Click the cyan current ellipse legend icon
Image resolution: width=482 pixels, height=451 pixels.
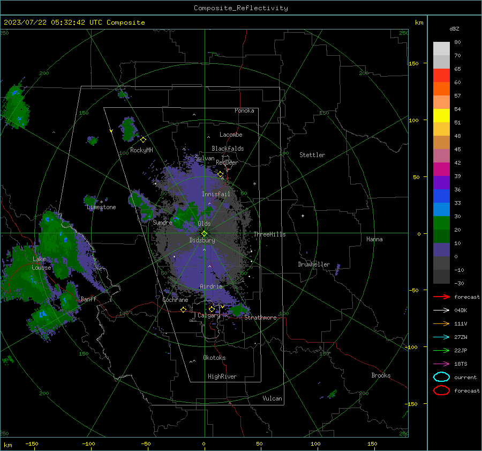point(441,377)
